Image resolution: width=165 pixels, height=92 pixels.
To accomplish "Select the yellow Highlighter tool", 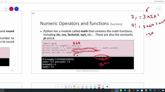I will [78, 87].
